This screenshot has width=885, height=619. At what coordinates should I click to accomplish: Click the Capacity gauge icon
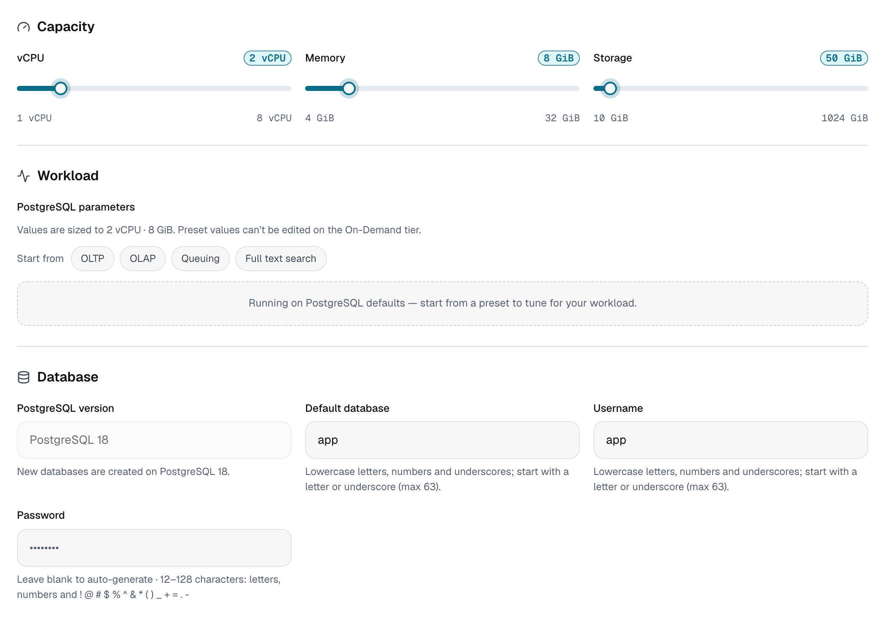click(x=24, y=27)
